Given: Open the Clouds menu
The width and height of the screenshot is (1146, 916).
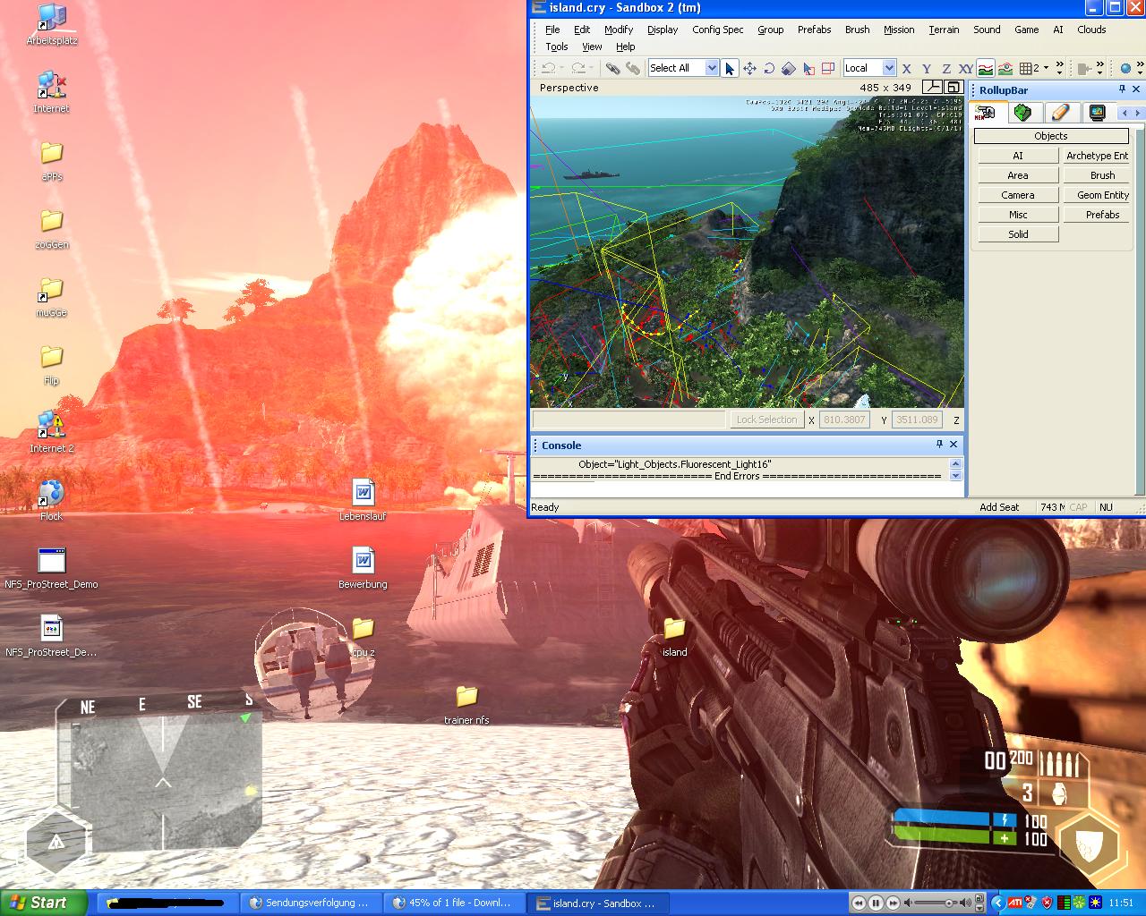Looking at the screenshot, I should pos(1091,30).
